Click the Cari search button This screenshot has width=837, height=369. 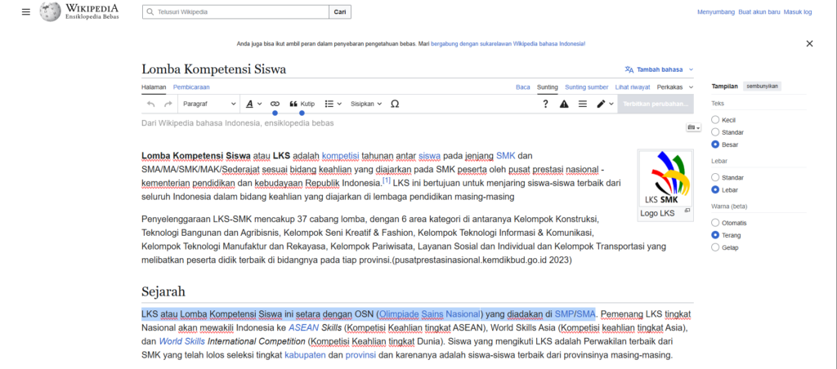(x=340, y=12)
